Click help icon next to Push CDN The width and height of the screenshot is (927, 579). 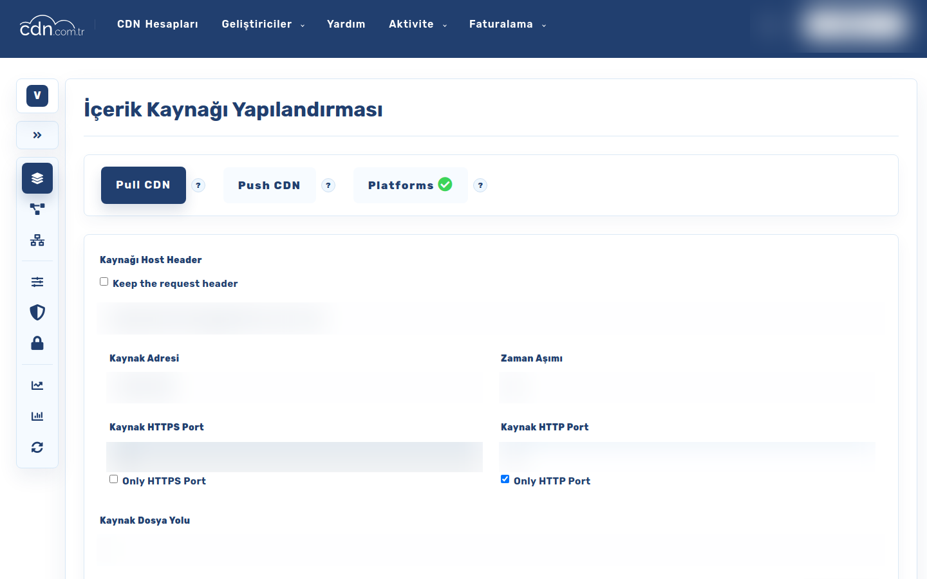[328, 185]
